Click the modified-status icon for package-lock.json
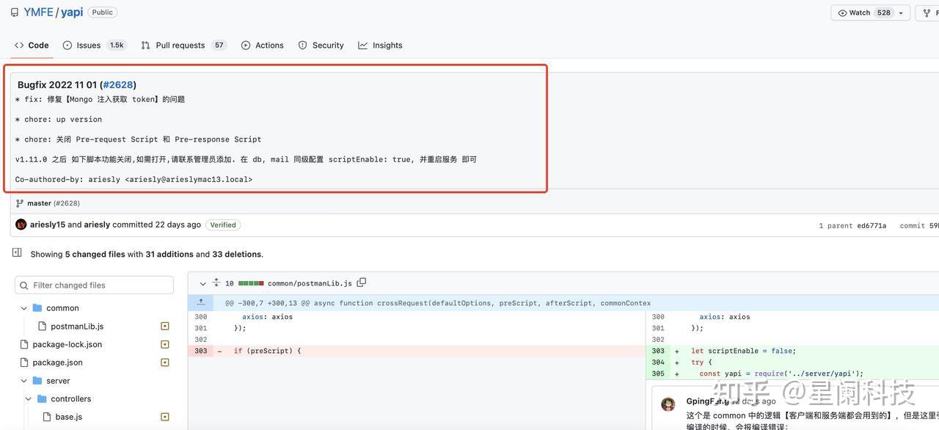This screenshot has height=430, width=939. coord(165,344)
